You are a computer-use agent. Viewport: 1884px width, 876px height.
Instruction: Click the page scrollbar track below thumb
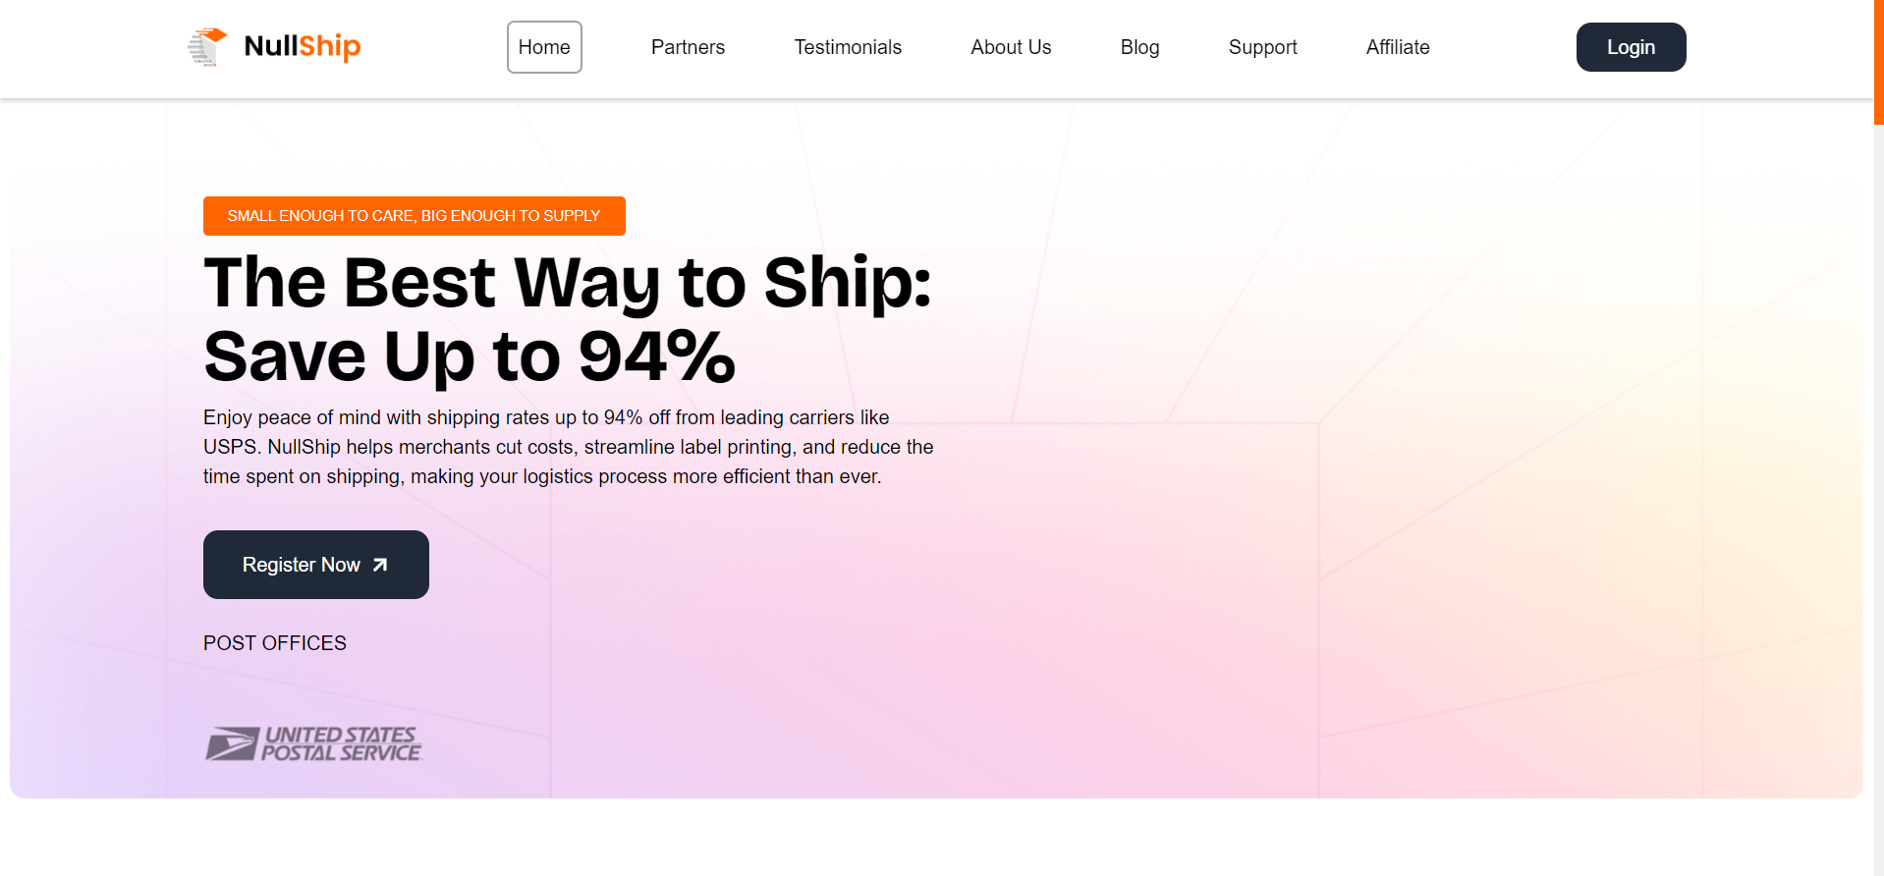[1878, 501]
